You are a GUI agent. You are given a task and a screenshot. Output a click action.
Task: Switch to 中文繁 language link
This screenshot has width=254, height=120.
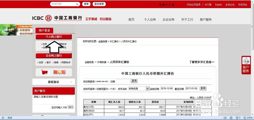pyautogui.click(x=208, y=5)
